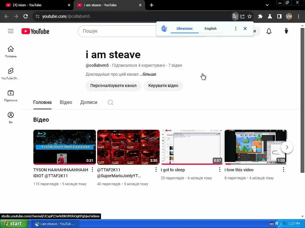Image resolution: width=305 pixels, height=228 pixels.
Task: Click the keyboard tray icon
Action: click(x=272, y=224)
